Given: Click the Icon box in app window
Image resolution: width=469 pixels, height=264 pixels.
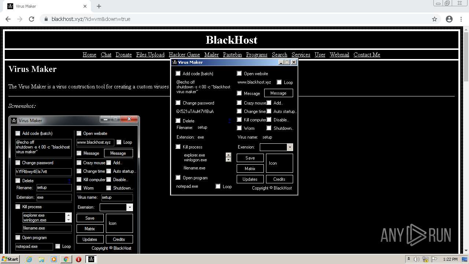Looking at the screenshot, I should [279, 163].
